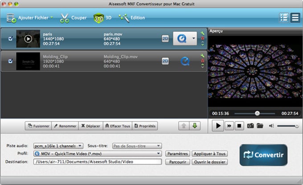Select the paris.mov output name

click(x=113, y=34)
